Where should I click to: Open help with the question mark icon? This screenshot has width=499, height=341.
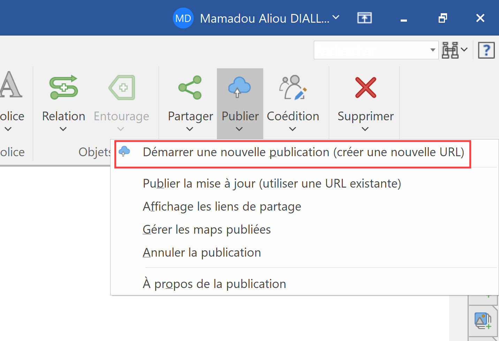click(x=486, y=50)
